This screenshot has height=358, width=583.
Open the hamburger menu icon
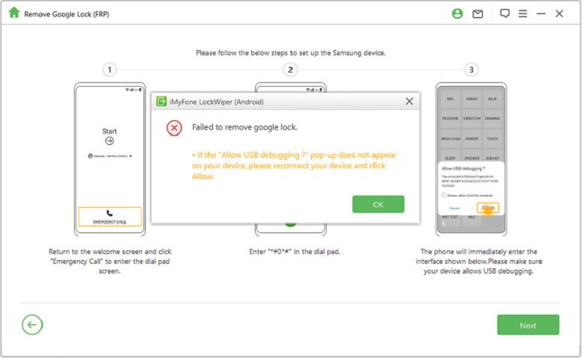tap(522, 13)
